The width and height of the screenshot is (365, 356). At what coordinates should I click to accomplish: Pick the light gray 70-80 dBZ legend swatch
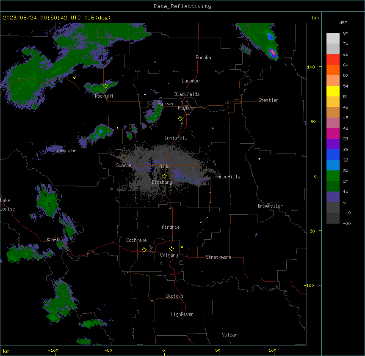coord(333,38)
